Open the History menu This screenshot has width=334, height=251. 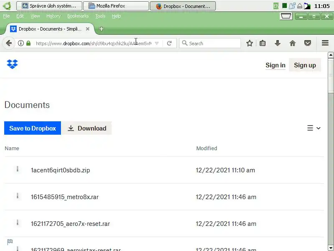click(x=53, y=16)
